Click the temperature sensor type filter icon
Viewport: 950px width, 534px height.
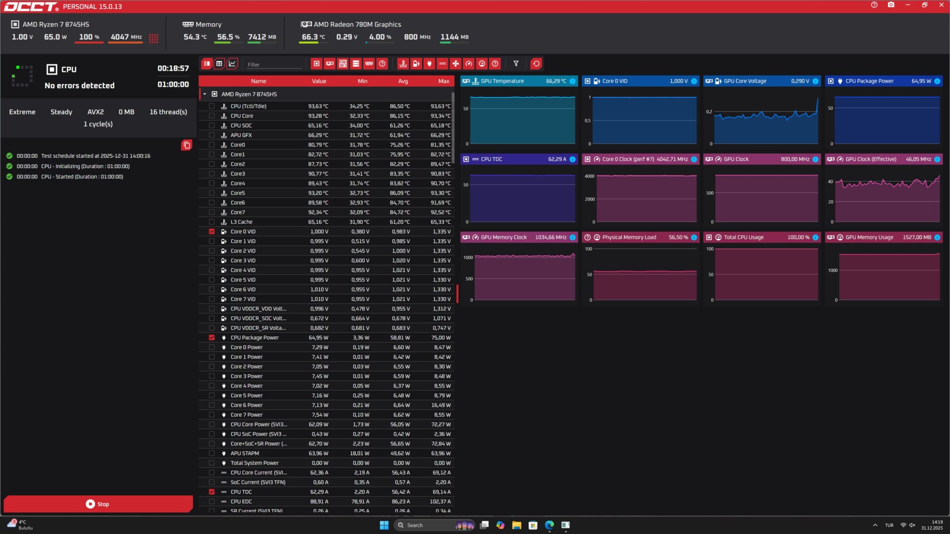point(403,64)
